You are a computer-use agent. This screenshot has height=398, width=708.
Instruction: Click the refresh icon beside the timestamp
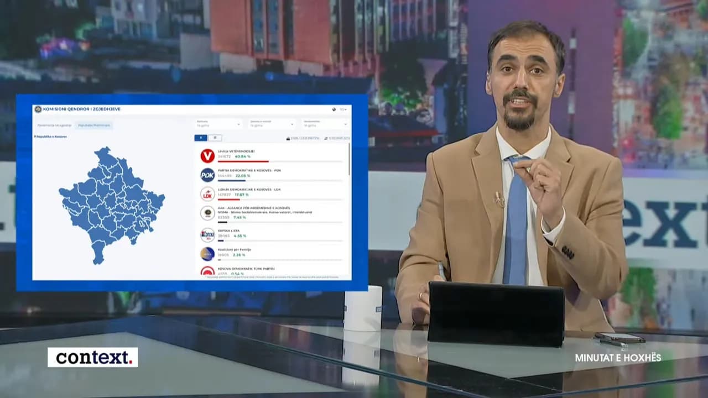pyautogui.click(x=326, y=138)
